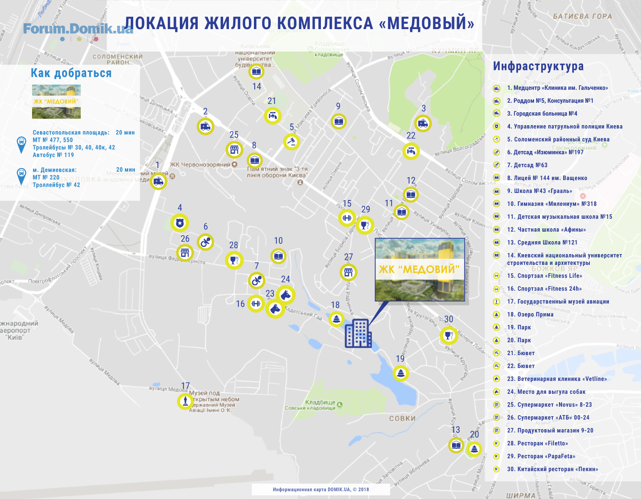This screenshot has width=641, height=499.
Task: Click marker 29 PapaFeta restaurant icon
Action: point(365,225)
